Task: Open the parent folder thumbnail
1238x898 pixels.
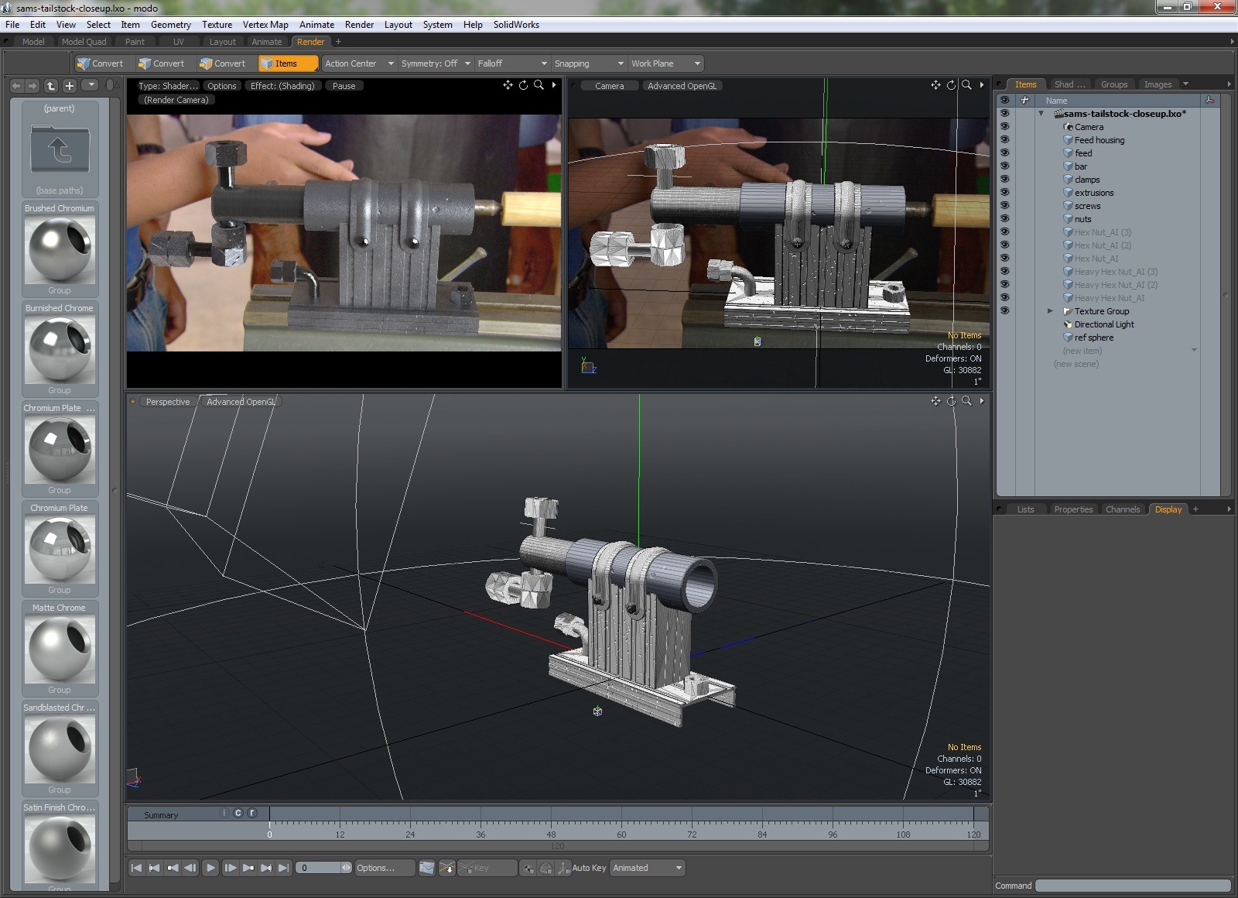Action: point(60,149)
